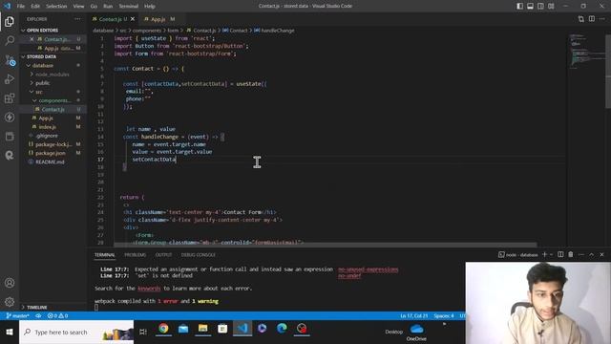Open terminal panel more actions

point(581,254)
